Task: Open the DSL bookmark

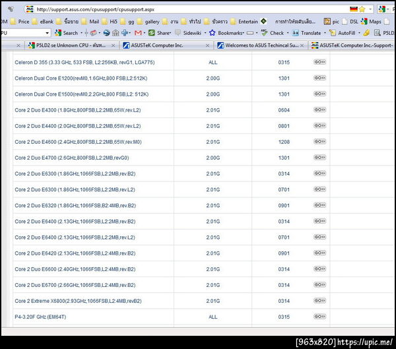Action: (350, 22)
